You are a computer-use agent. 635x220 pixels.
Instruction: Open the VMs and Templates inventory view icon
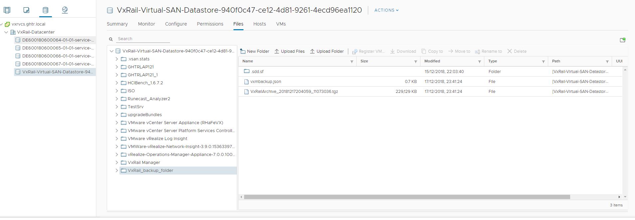click(x=26, y=10)
